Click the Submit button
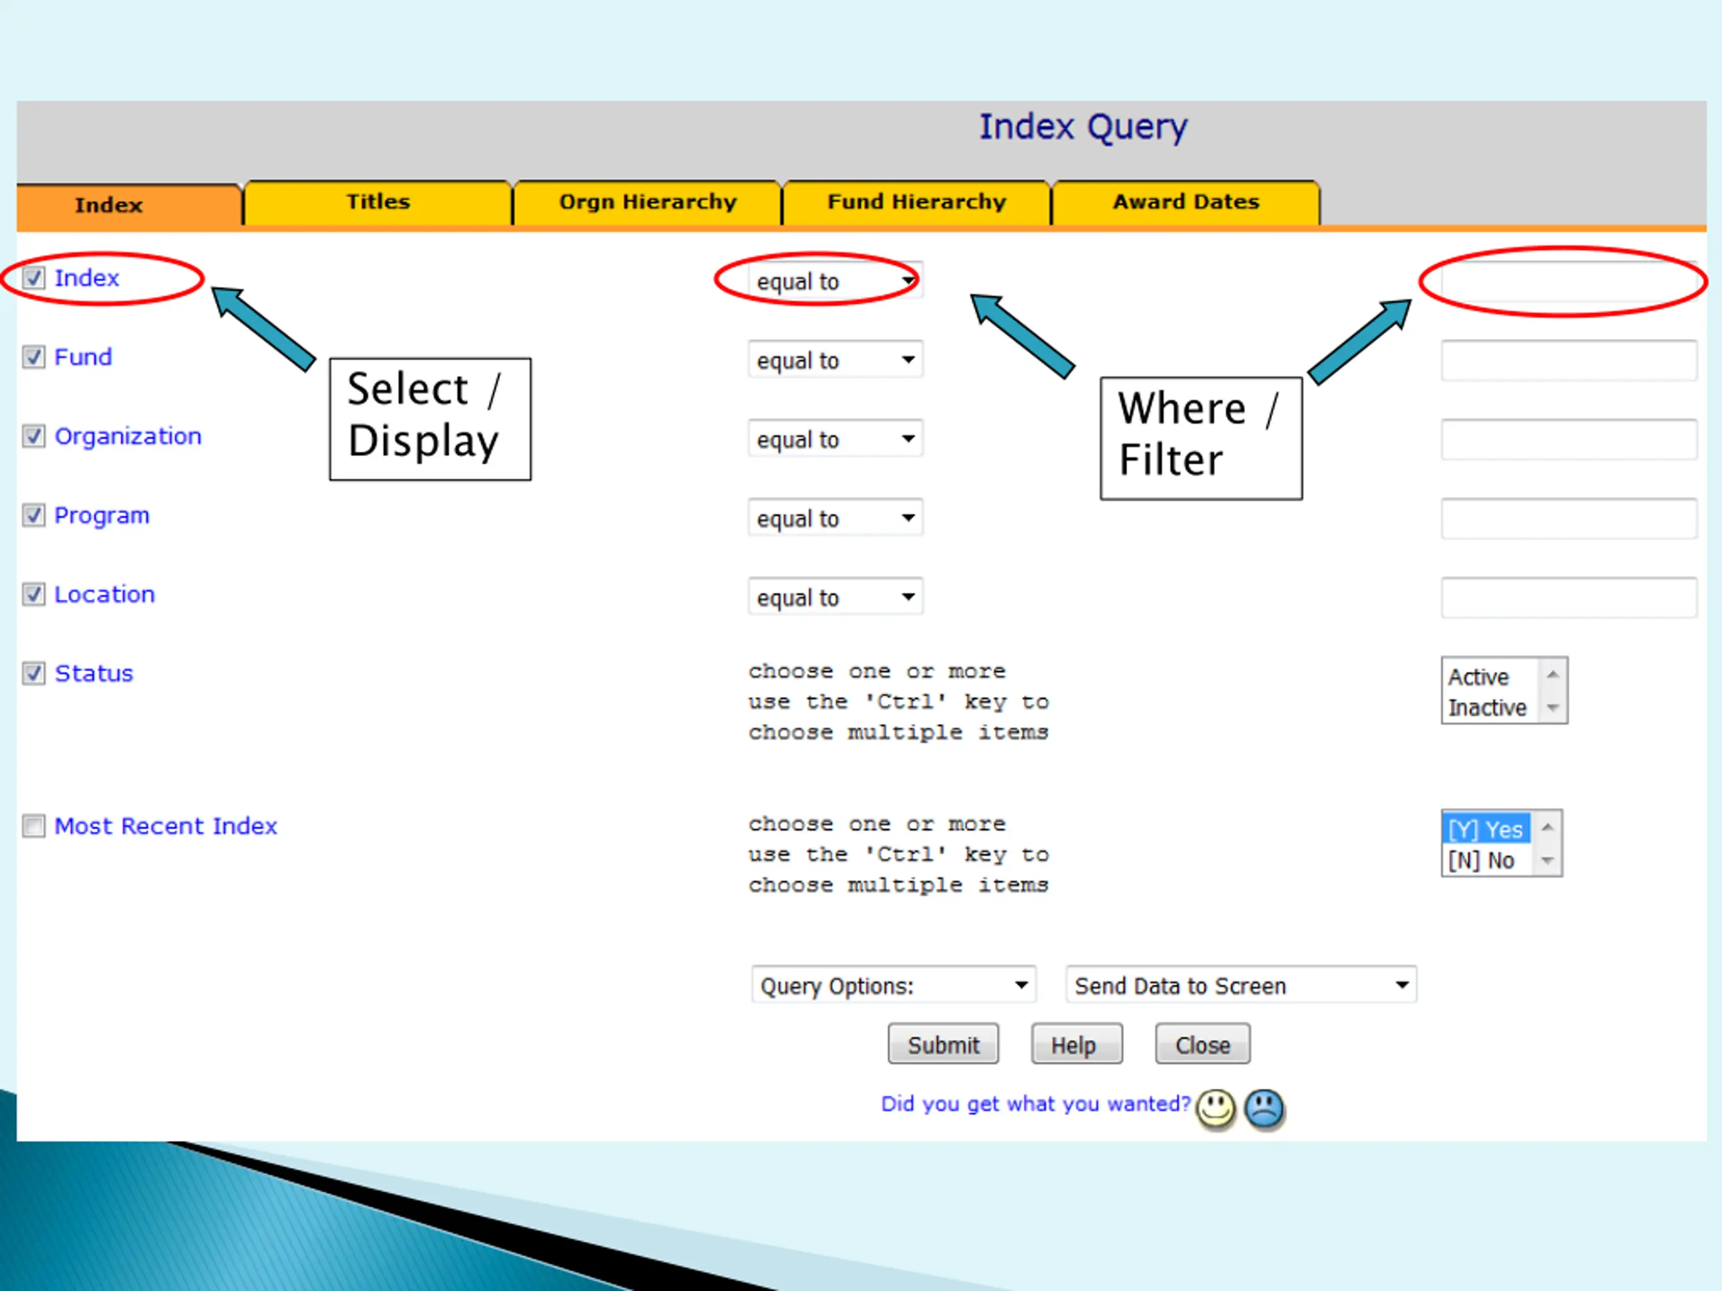 coord(943,1044)
